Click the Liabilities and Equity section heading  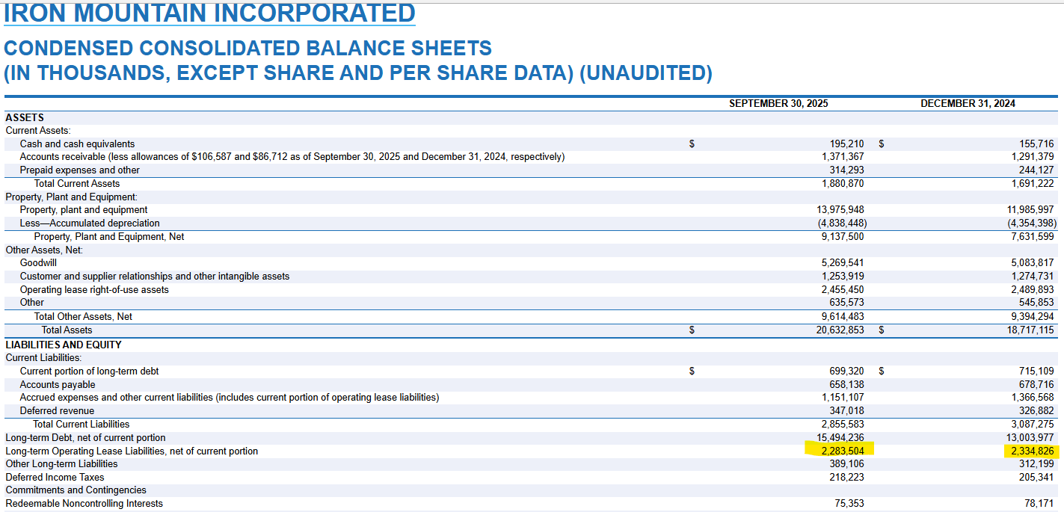pyautogui.click(x=63, y=345)
